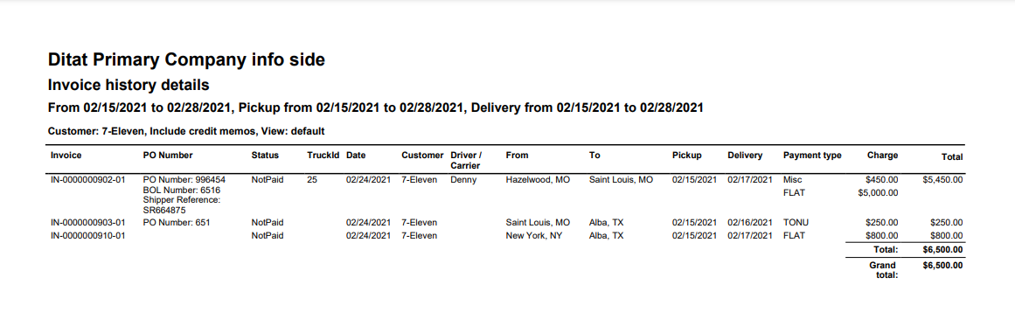The height and width of the screenshot is (319, 1015).
Task: Click the Invoice column header
Action: (66, 156)
